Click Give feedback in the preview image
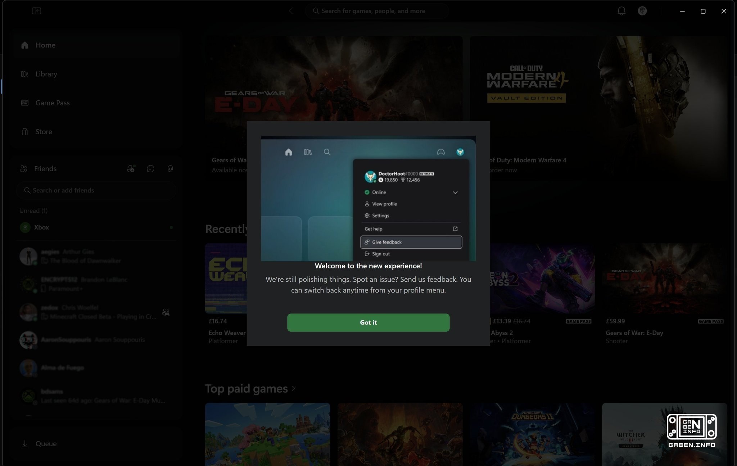The image size is (737, 466). [x=411, y=242]
